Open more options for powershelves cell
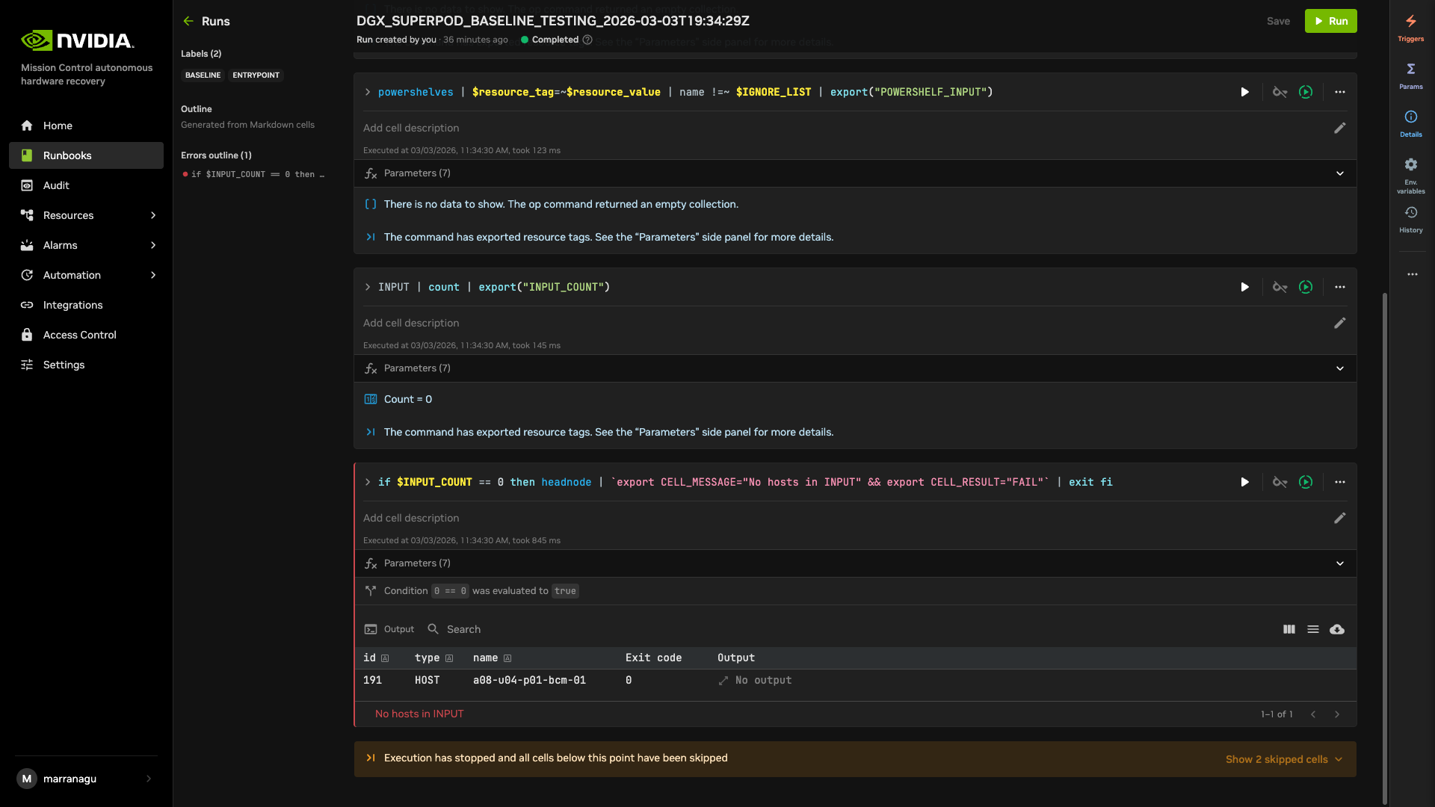This screenshot has height=807, width=1435. (x=1340, y=92)
